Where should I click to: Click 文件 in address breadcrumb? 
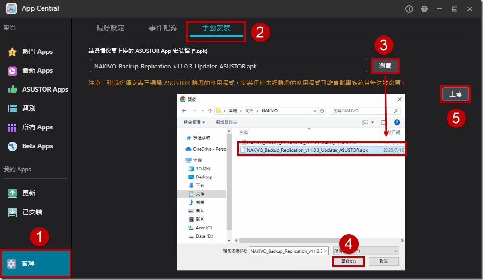249,110
